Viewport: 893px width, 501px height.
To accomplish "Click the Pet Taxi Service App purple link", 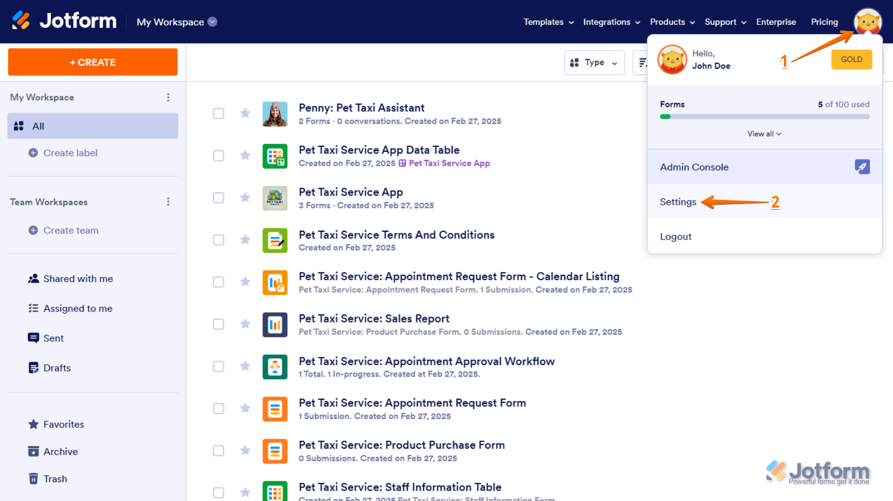I will coord(449,164).
